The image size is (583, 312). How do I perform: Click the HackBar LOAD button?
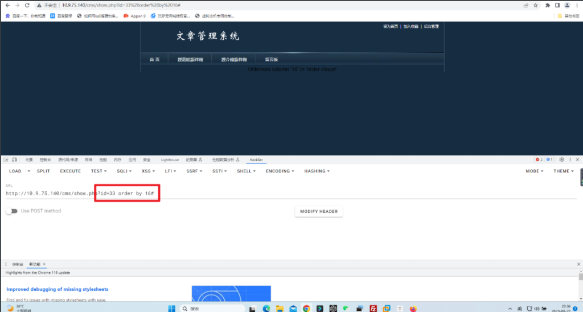tap(15, 171)
